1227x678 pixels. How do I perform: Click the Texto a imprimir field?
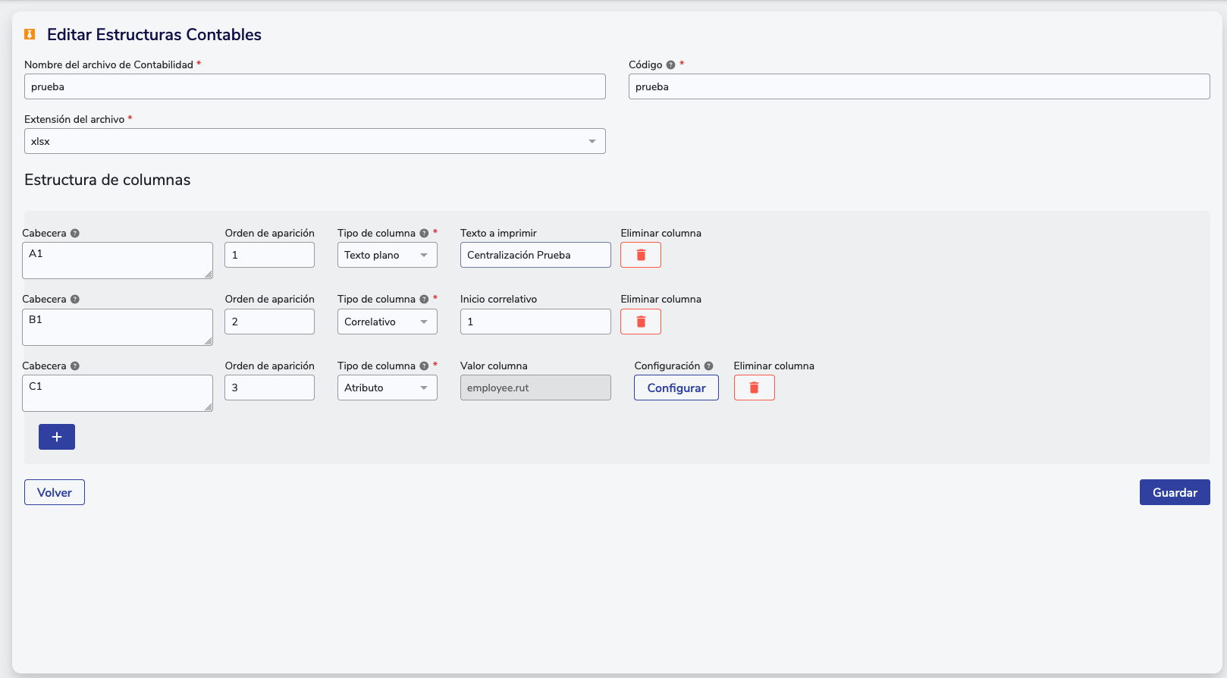tap(535, 255)
